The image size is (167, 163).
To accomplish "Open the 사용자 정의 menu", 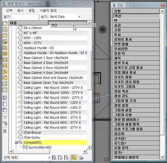I will tap(48, 10).
